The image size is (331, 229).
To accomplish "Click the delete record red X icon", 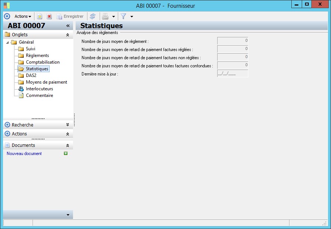I will point(49,16).
